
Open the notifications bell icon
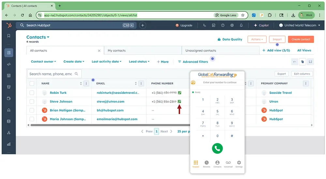241,25
